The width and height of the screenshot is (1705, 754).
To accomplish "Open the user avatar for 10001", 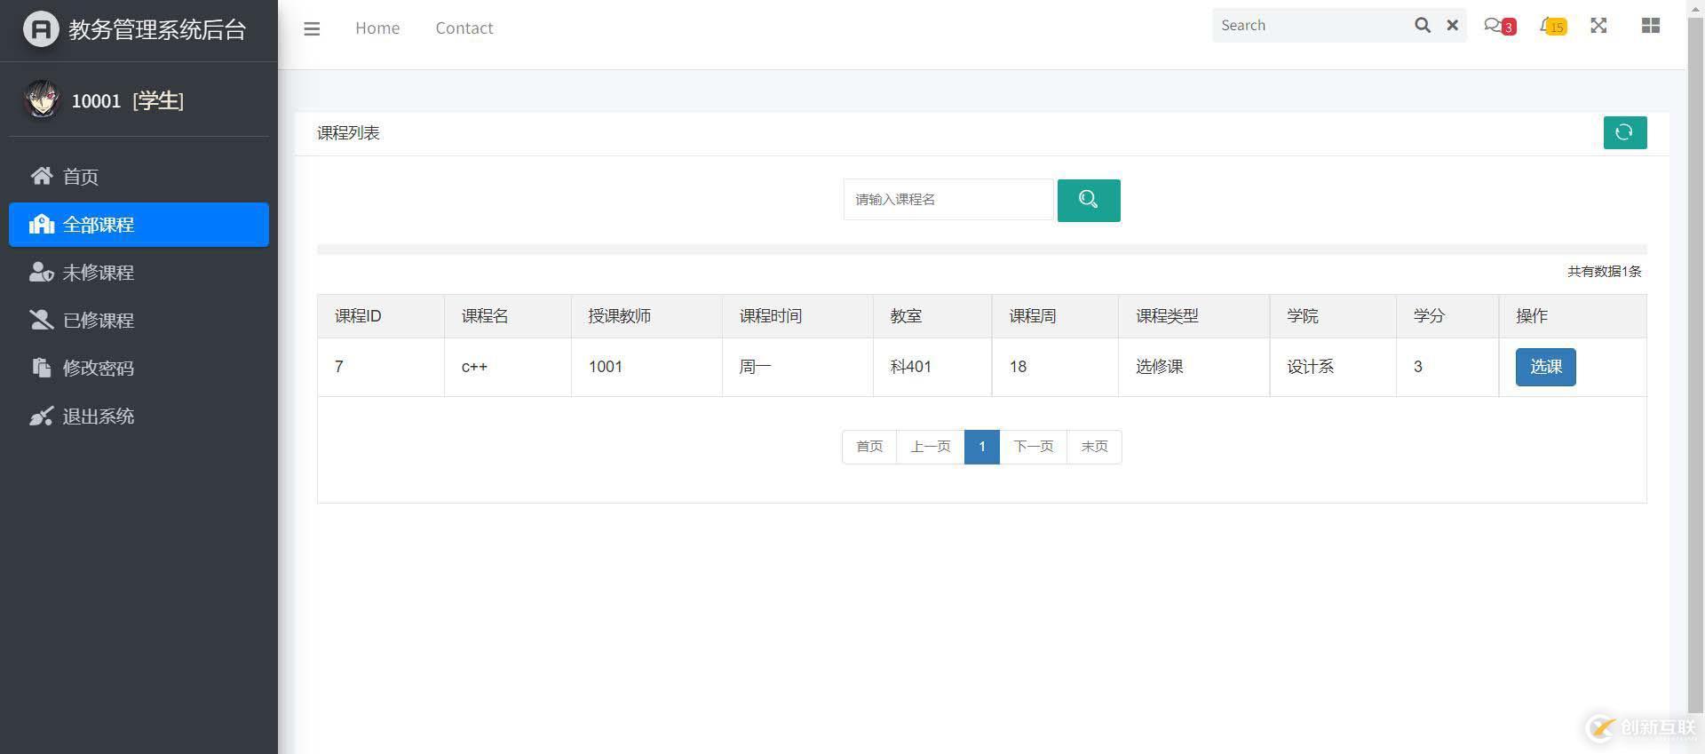I will [41, 99].
